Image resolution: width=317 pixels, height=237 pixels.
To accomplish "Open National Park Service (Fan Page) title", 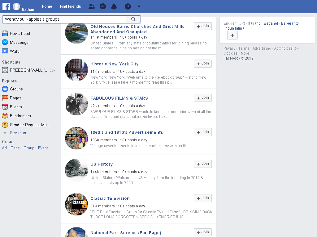I will coord(126,233).
